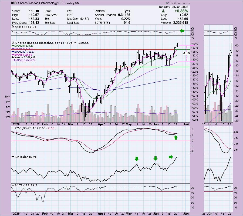Screen dimensions: 243x216
Task: Select the Open value 139.10
Action: (34, 11)
